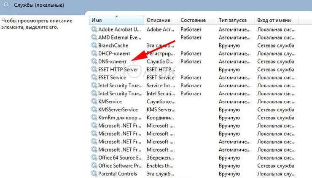This screenshot has height=178, width=312.
Task: Click the Parental Controls service name
Action: click(x=118, y=174)
